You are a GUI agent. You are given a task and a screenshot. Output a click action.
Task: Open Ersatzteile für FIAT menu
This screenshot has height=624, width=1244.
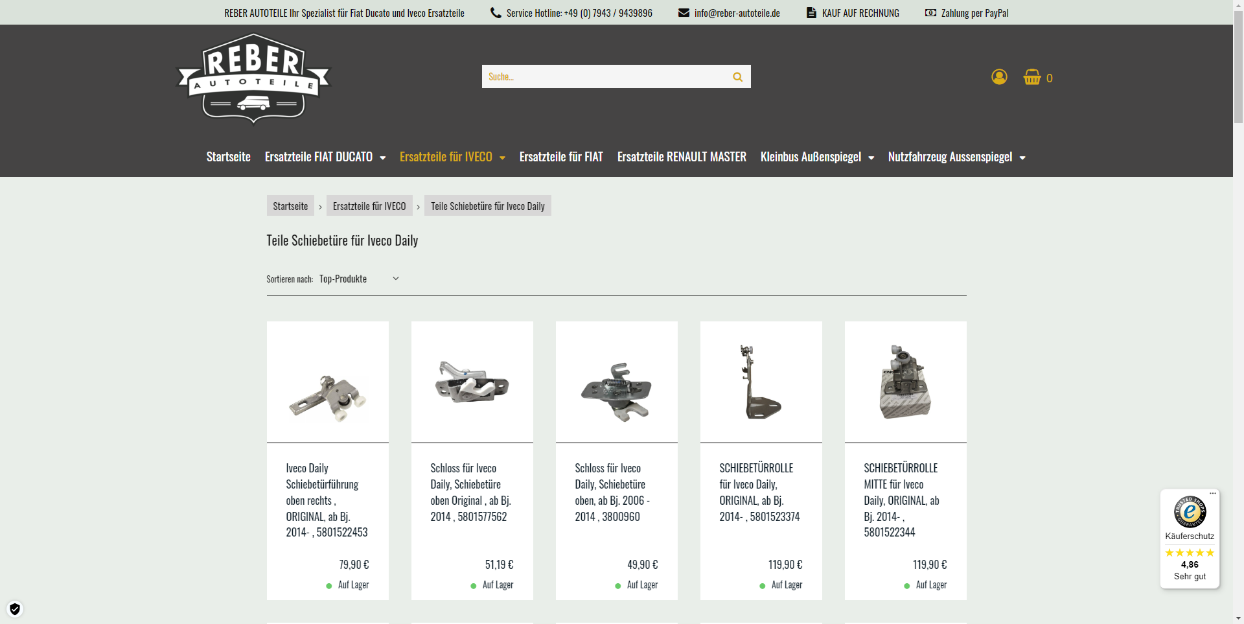[x=561, y=157]
